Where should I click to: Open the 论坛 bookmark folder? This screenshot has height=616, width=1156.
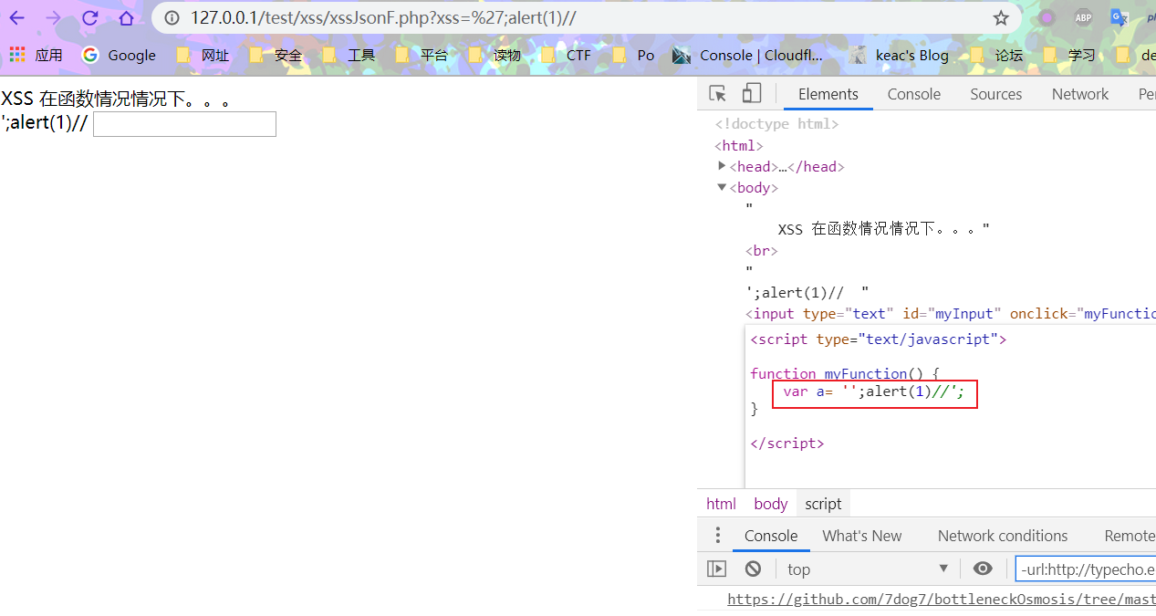coord(996,56)
